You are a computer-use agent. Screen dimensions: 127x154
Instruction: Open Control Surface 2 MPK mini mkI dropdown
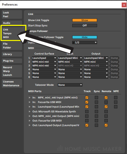44,62
